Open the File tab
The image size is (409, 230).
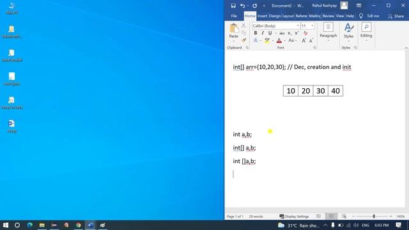pyautogui.click(x=234, y=16)
